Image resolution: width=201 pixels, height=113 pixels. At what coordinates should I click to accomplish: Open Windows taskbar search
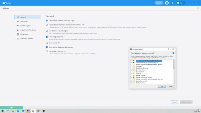[x=8, y=111]
